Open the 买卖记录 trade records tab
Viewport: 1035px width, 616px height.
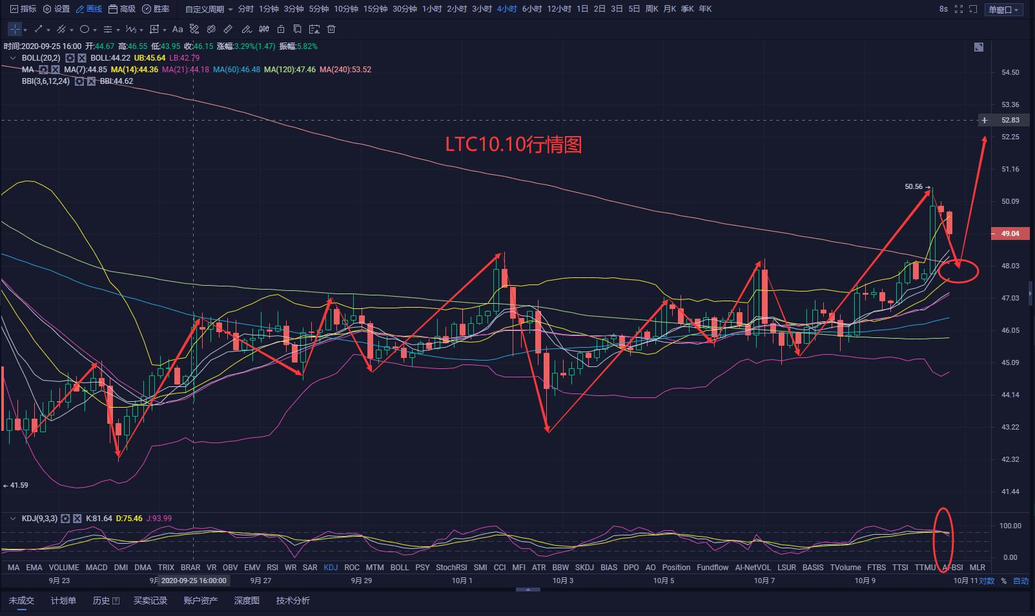[x=150, y=601]
